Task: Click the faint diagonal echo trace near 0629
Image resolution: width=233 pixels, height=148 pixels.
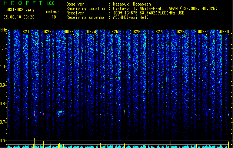Action: coord(209,110)
